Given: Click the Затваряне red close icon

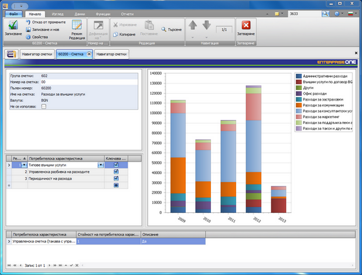Looking at the screenshot, I should pos(246,25).
